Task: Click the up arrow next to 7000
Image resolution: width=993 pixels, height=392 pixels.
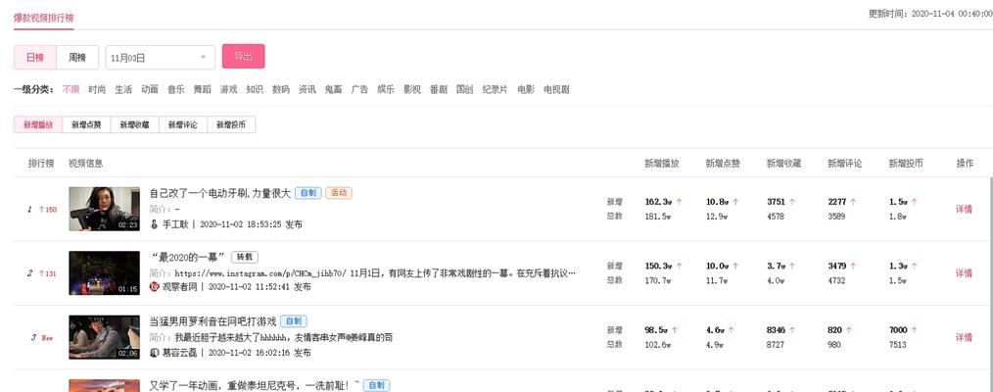Action: pos(914,330)
